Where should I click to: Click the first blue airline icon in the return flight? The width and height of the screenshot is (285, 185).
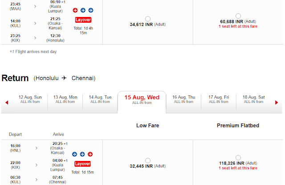pos(74,154)
